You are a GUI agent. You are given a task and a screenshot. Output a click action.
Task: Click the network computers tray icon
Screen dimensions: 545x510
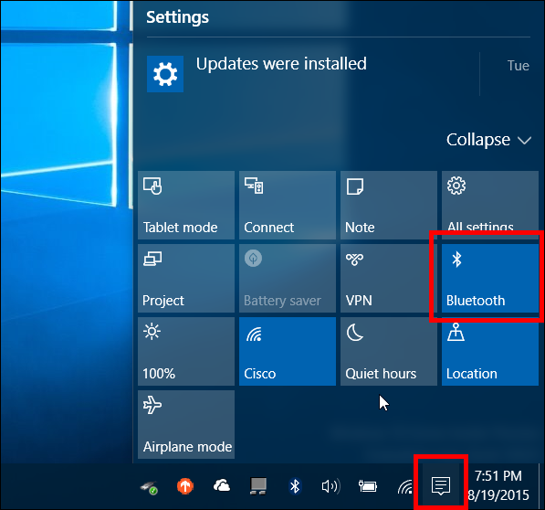coord(258,485)
